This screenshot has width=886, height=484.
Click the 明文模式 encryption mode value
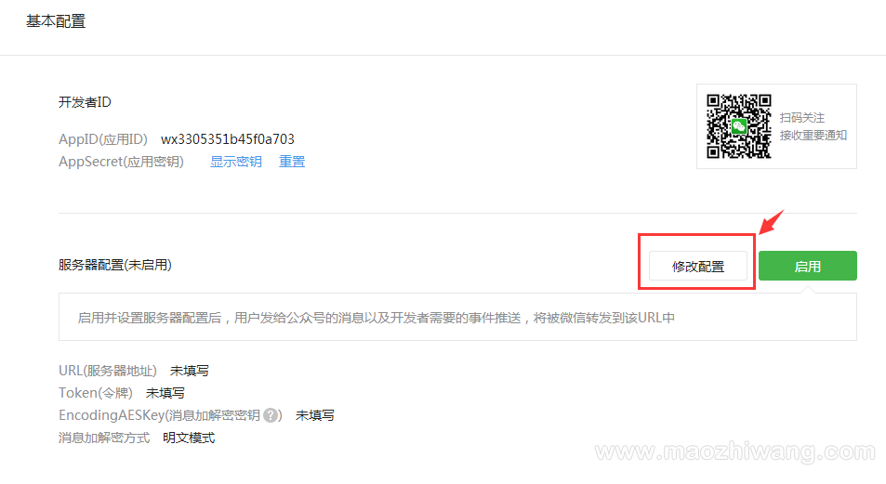point(189,438)
